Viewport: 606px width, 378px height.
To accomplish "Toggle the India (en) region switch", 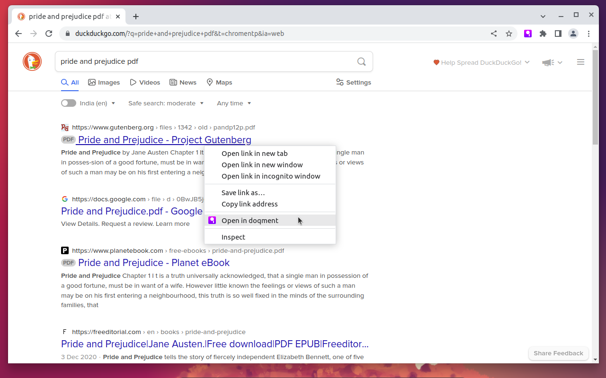I will 68,103.
